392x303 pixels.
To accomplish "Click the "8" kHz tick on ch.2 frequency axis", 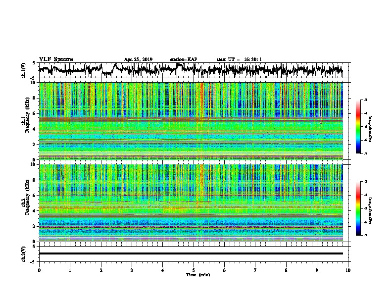I will point(35,180).
